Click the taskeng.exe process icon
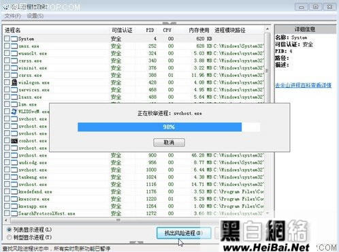The image size is (339, 252). point(14,177)
